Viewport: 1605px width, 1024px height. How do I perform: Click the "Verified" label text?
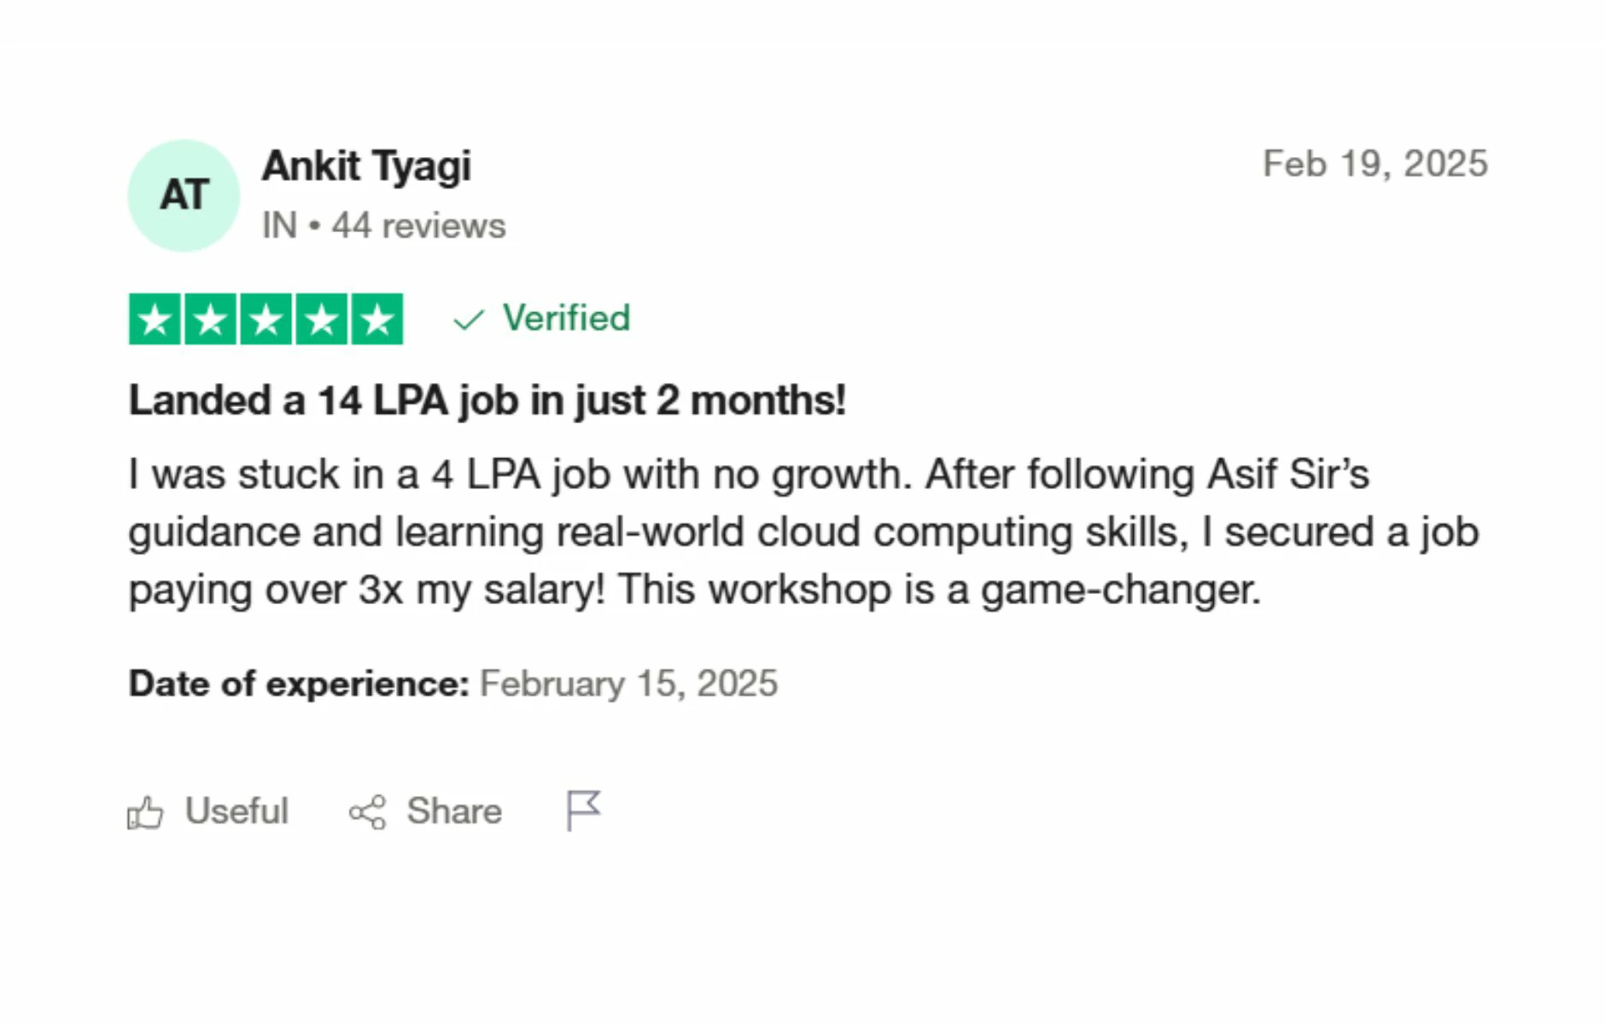566,318
